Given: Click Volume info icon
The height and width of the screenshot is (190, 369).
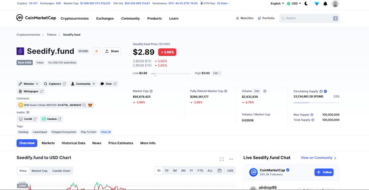Looking at the screenshot, I should point(265,91).
